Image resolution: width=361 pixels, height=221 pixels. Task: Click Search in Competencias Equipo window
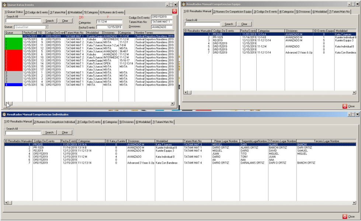pyautogui.click(x=229, y=24)
